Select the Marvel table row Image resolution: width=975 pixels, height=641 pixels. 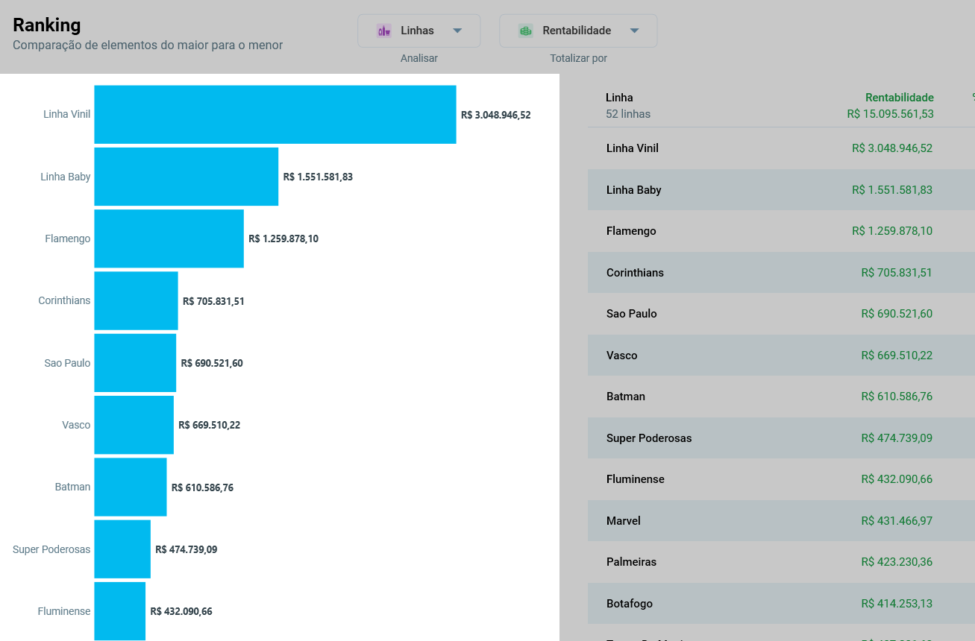781,521
